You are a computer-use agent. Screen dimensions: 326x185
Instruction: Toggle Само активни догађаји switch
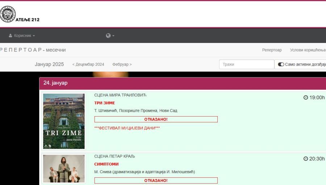[281, 64]
